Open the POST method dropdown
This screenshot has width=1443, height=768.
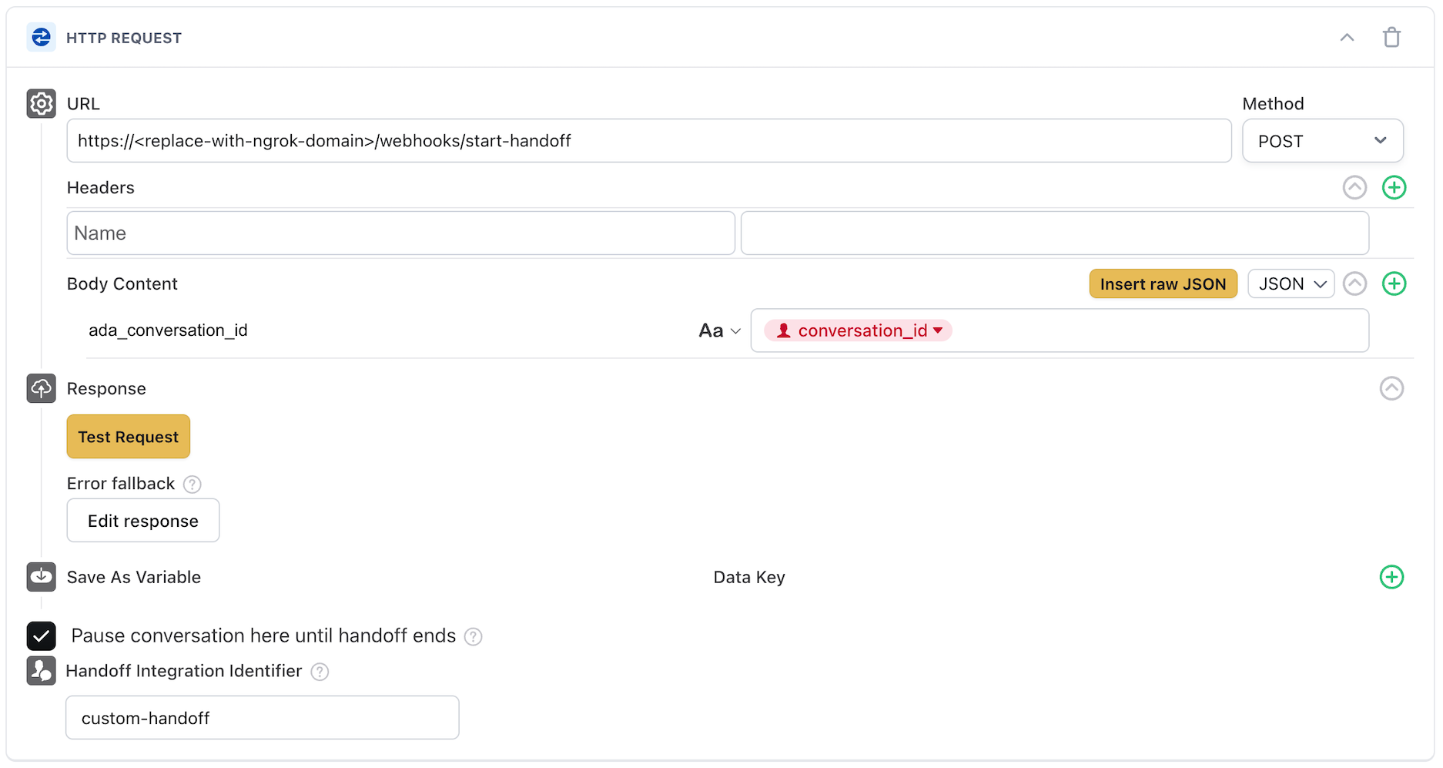1322,141
